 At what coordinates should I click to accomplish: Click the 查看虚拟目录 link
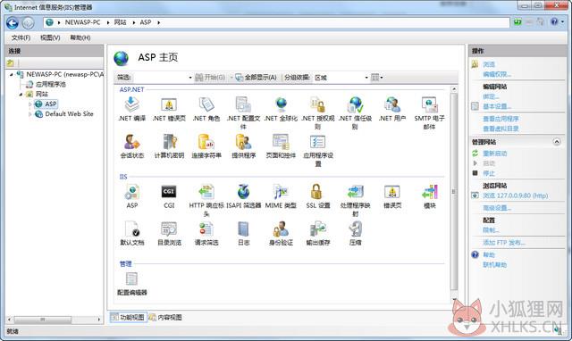(x=500, y=129)
